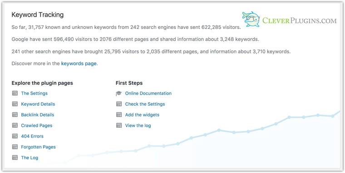
Task: Click icon beside Backlink Details
Action: (x=15, y=115)
